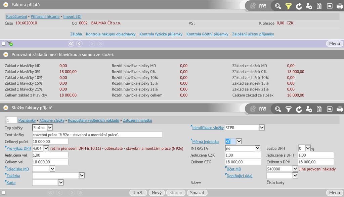Click the document icon in Složky faktury toolbar
Viewport: 344px width, 197px height.
tap(319, 109)
